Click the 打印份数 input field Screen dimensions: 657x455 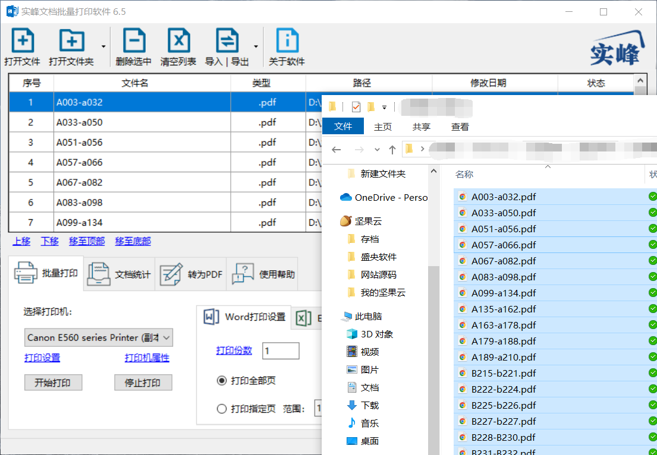(281, 351)
